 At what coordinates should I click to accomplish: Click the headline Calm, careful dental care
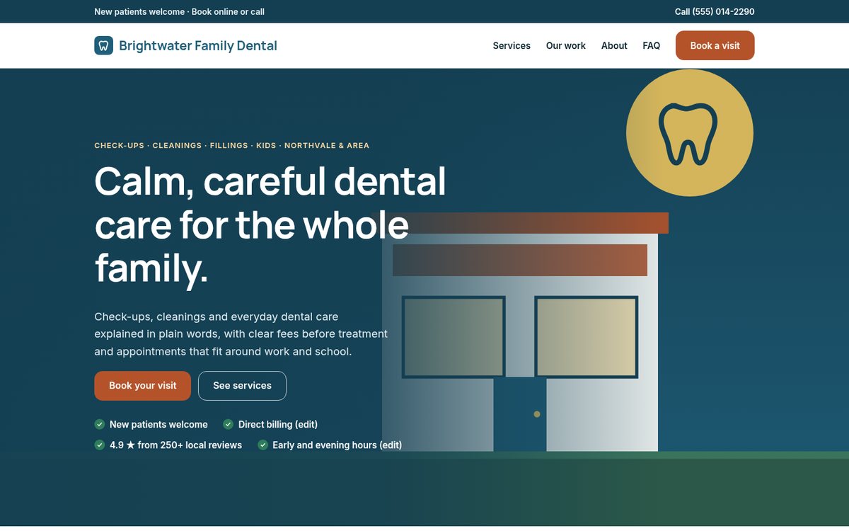coord(270,224)
